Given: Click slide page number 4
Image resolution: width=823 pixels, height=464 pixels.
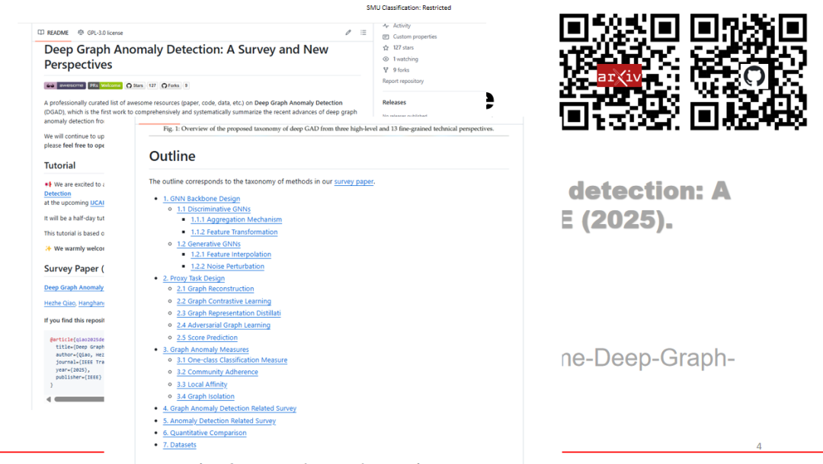Looking at the screenshot, I should point(759,446).
